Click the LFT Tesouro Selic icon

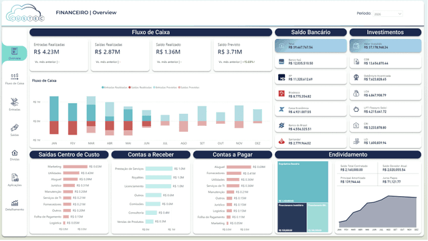pos(356,110)
